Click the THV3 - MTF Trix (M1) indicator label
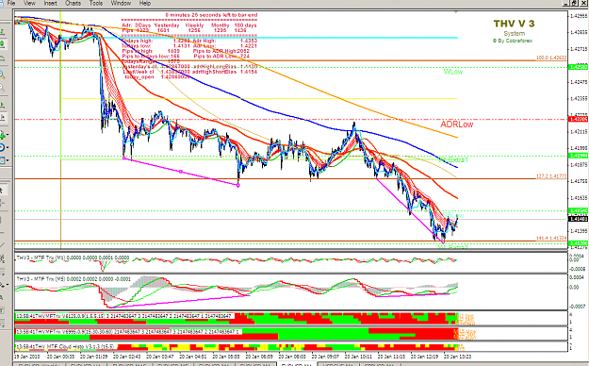 pos(74,258)
